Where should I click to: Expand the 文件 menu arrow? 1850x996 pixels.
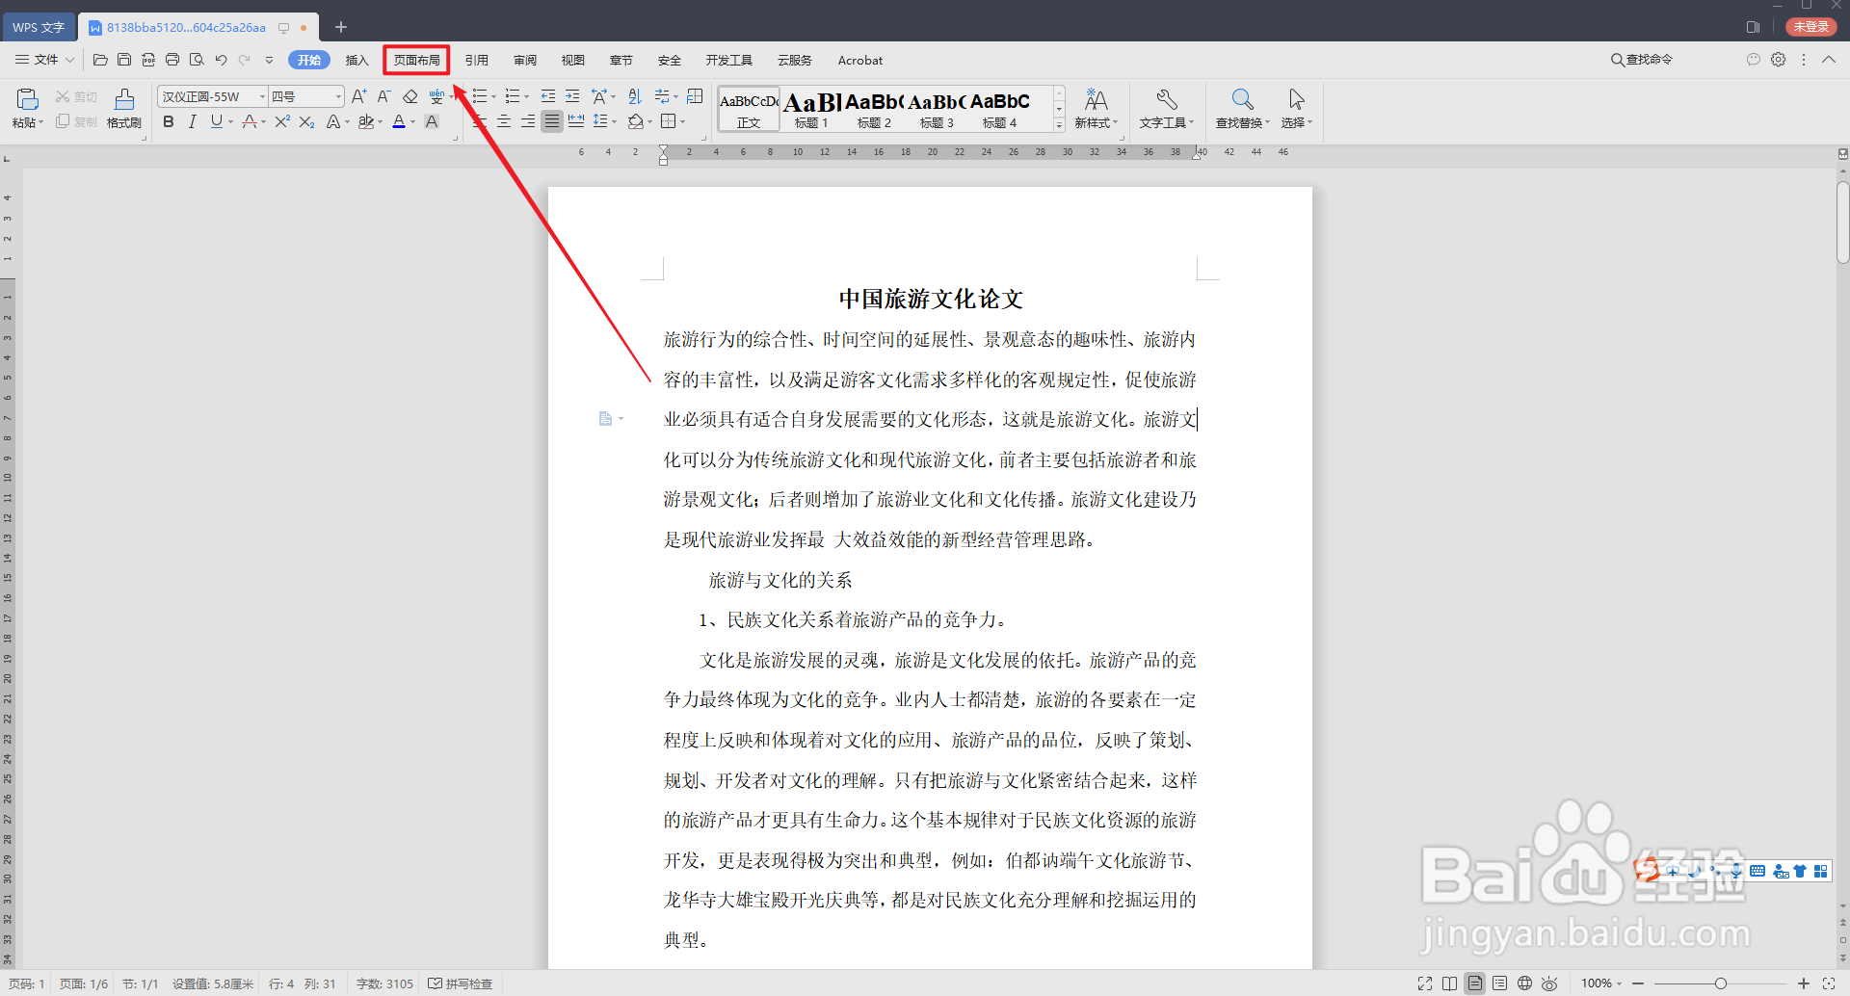(x=69, y=60)
